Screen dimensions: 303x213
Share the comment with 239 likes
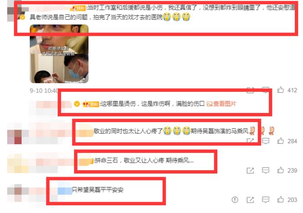[x=250, y=171]
